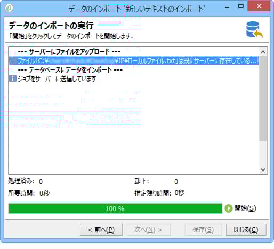Minimize the import dialog window
This screenshot has height=249, width=274.
pyautogui.click(x=227, y=7)
